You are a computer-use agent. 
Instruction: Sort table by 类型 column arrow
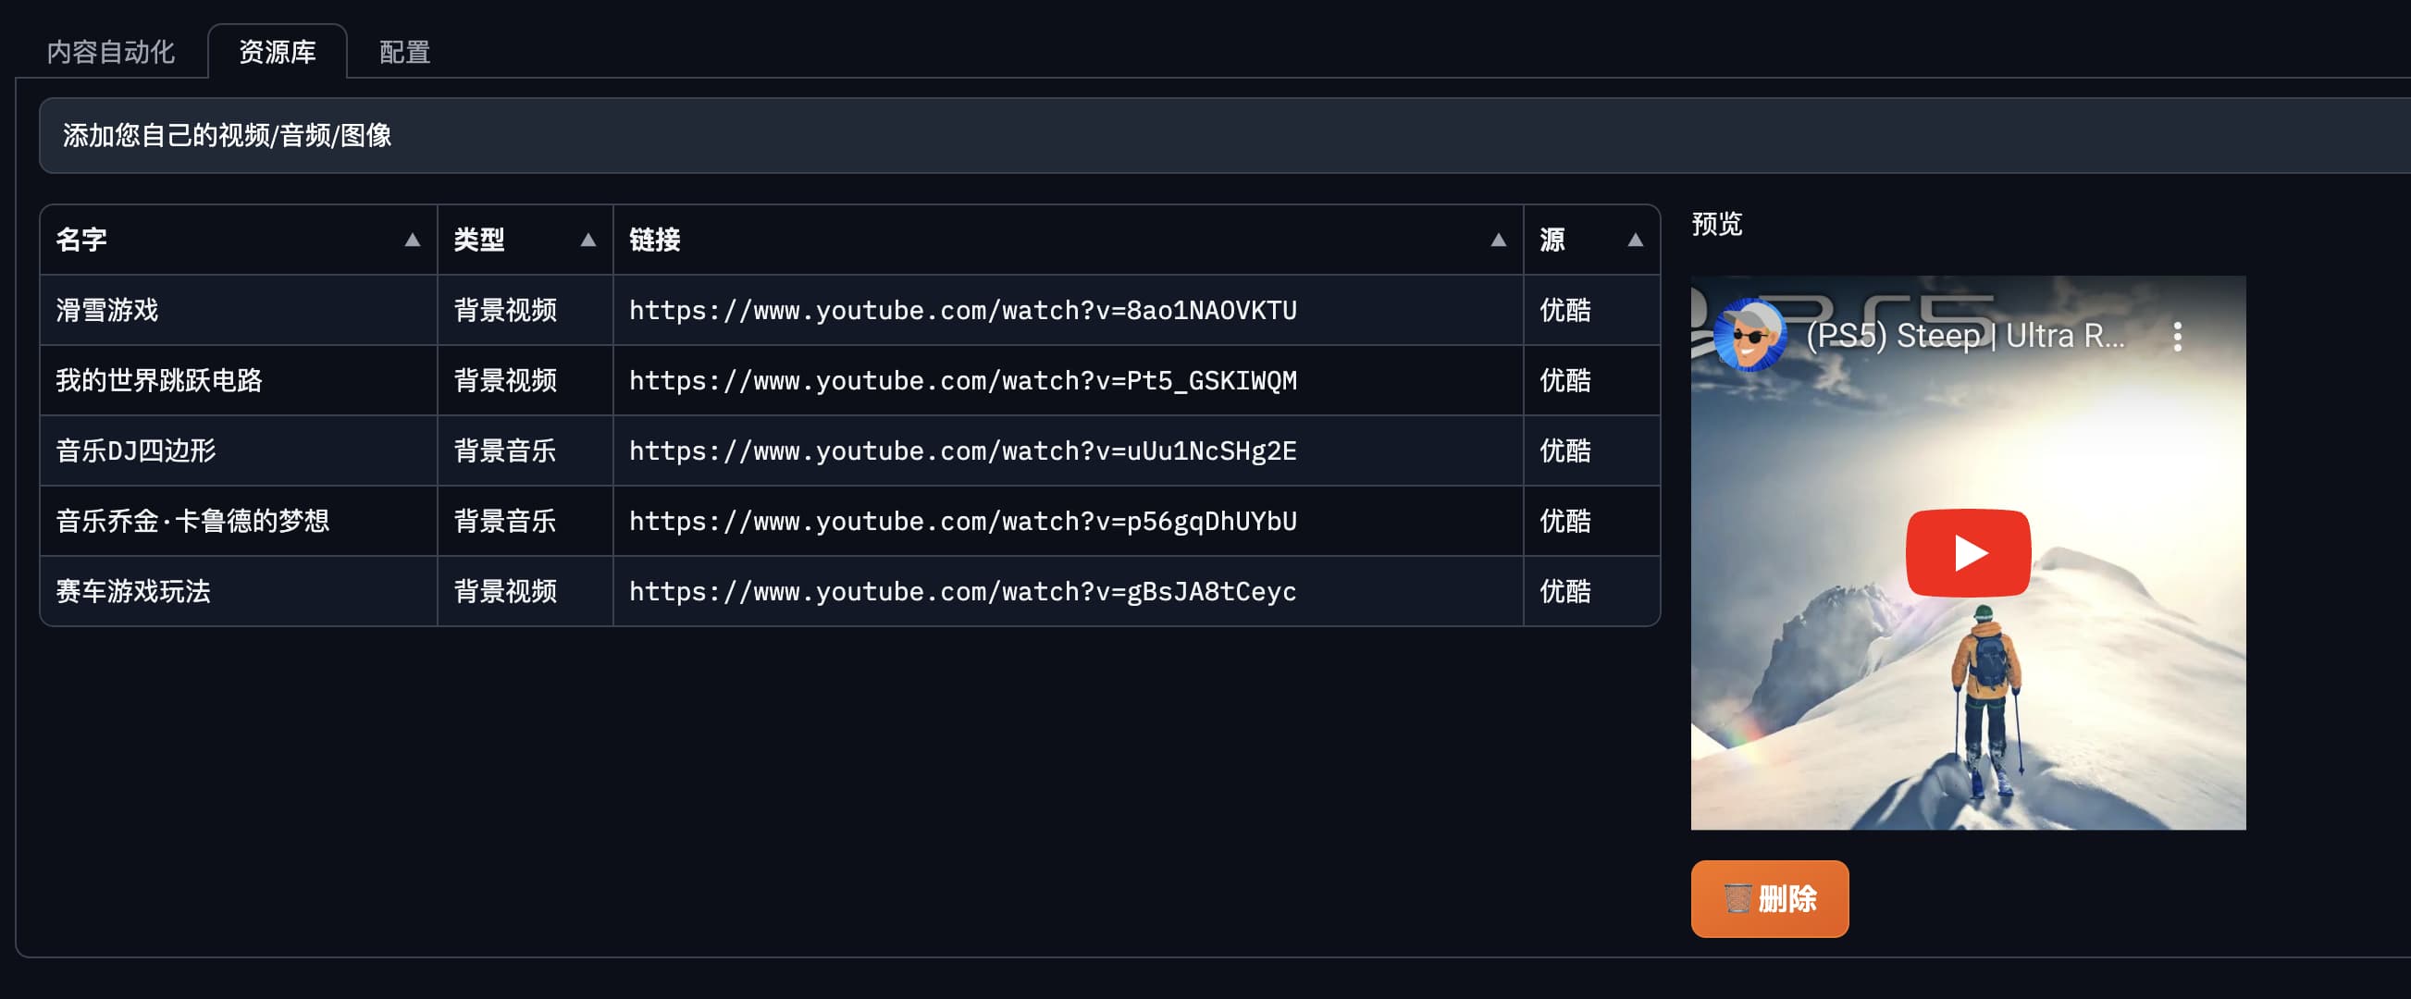coord(587,240)
